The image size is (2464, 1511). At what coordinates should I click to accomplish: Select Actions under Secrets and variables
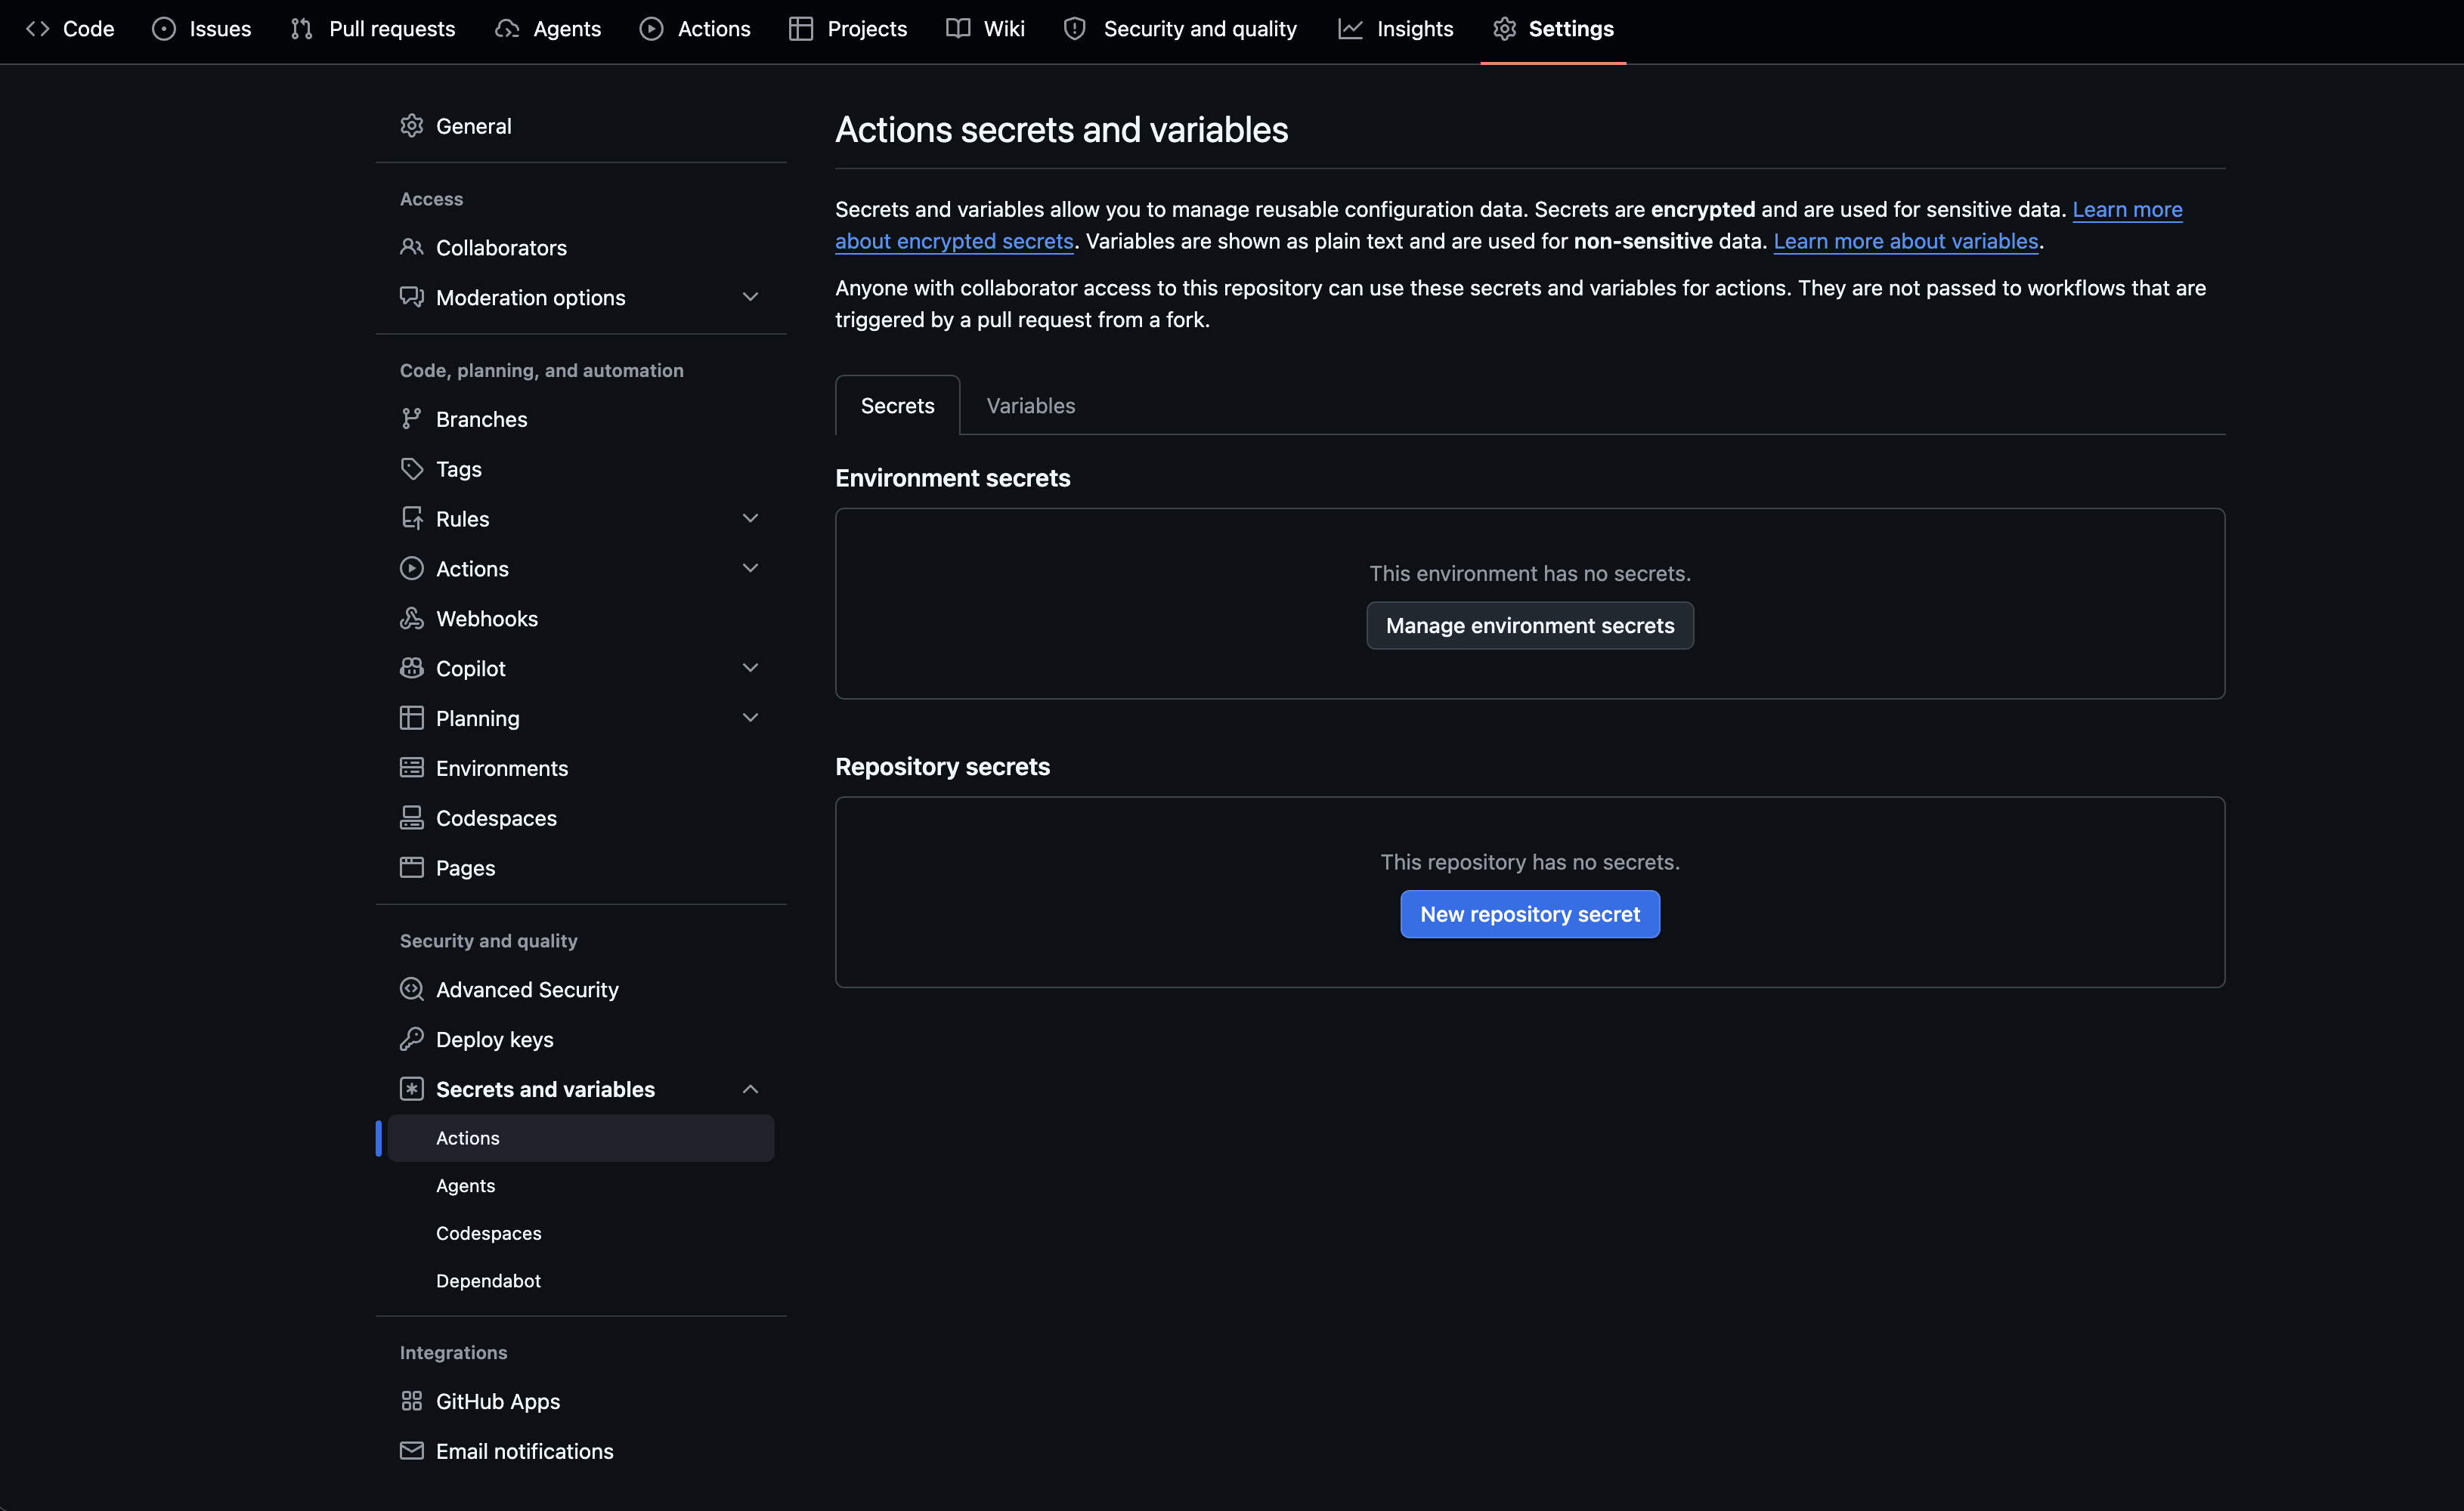[581, 1139]
